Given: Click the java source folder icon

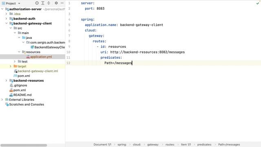Looking at the screenshot, I should click(24, 38).
